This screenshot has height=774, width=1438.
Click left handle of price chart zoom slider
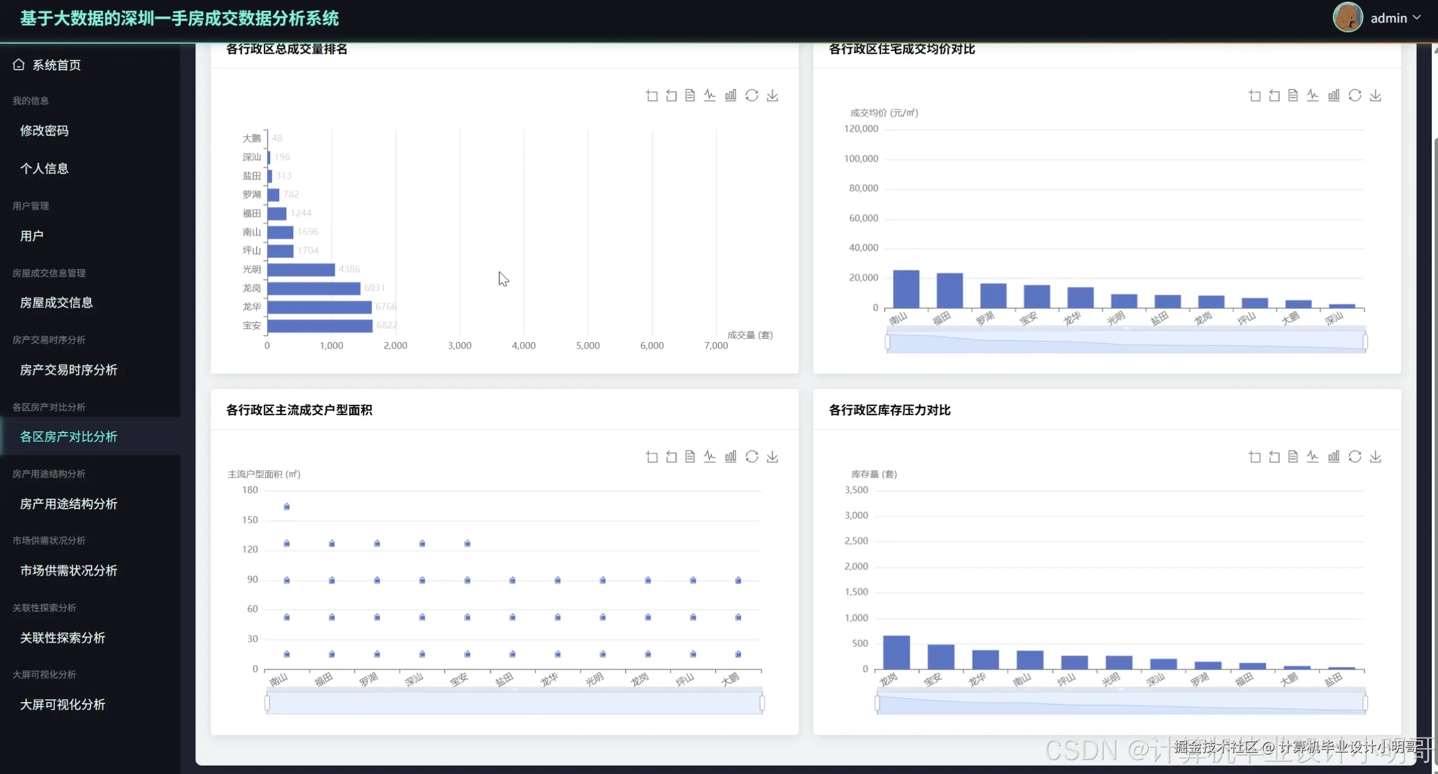point(887,342)
